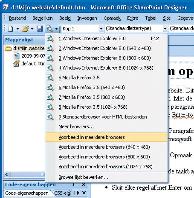The width and height of the screenshot is (194, 198).
Task: Expand the Open folder dropdown arrow
Action: (x=32, y=29)
